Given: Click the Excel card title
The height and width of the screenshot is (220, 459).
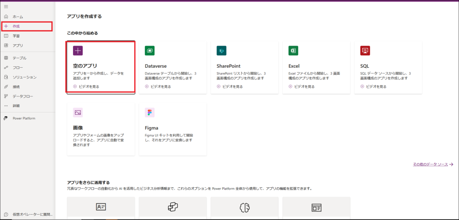Looking at the screenshot, I should click(294, 66).
